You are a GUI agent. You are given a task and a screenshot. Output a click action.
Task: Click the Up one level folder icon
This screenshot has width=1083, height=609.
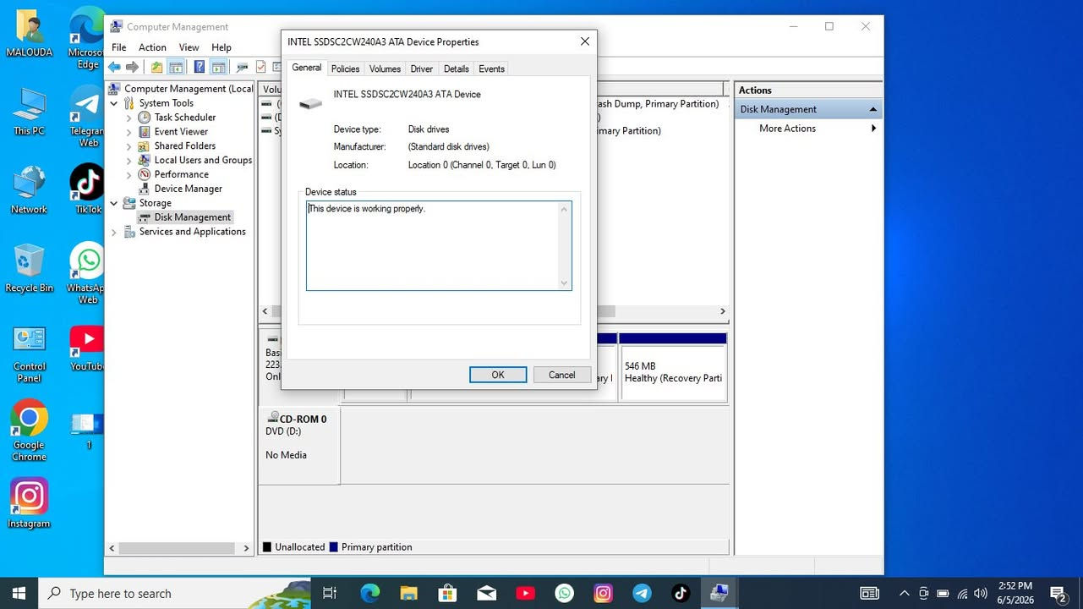tap(157, 68)
